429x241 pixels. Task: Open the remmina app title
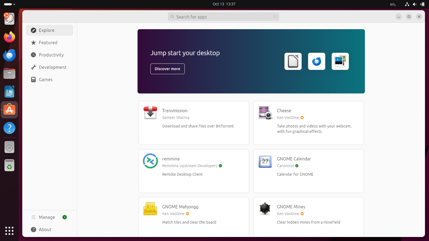click(171, 159)
